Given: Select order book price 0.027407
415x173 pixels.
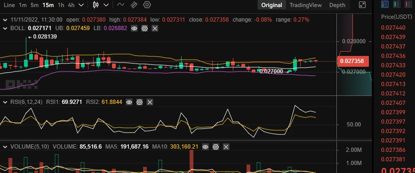Looking at the screenshot, I should click(393, 103).
